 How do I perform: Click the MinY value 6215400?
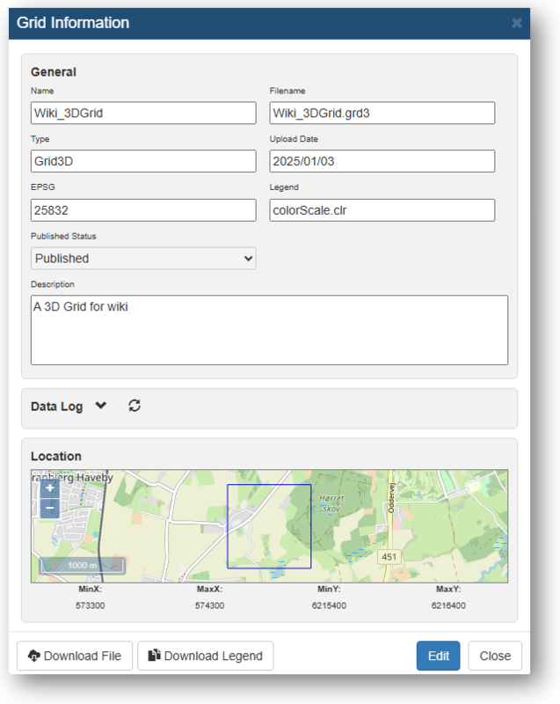[329, 605]
